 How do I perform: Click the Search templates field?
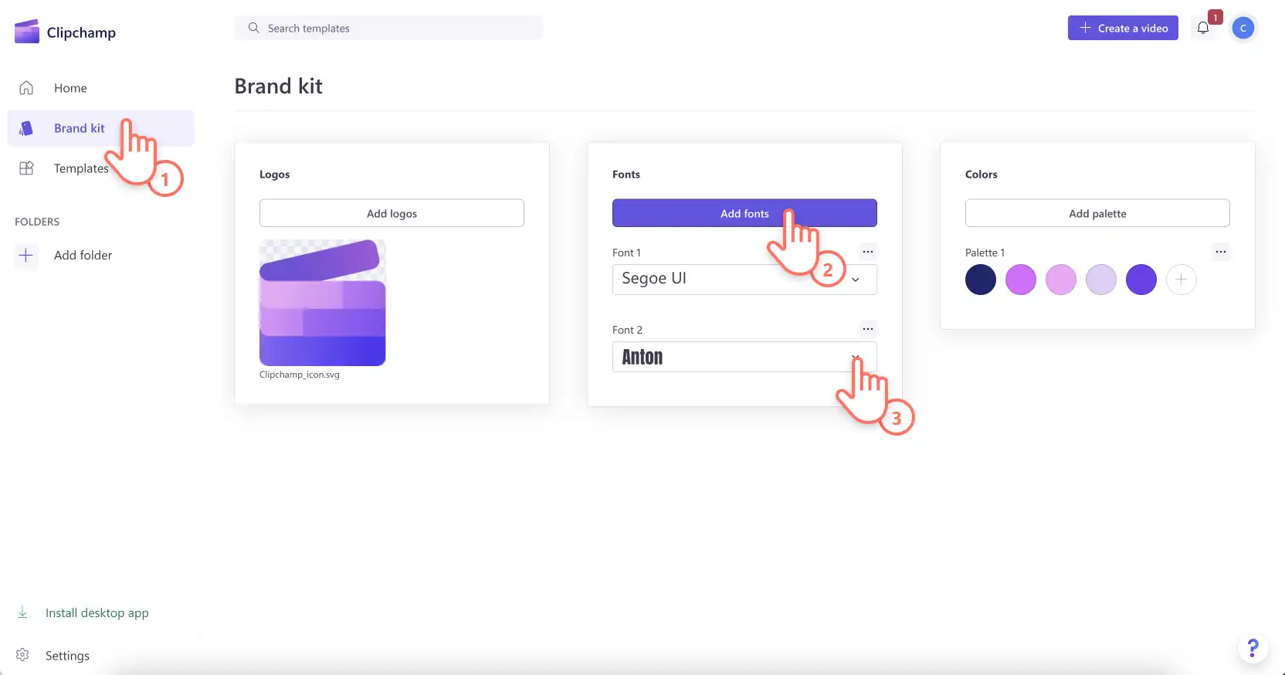click(x=388, y=28)
